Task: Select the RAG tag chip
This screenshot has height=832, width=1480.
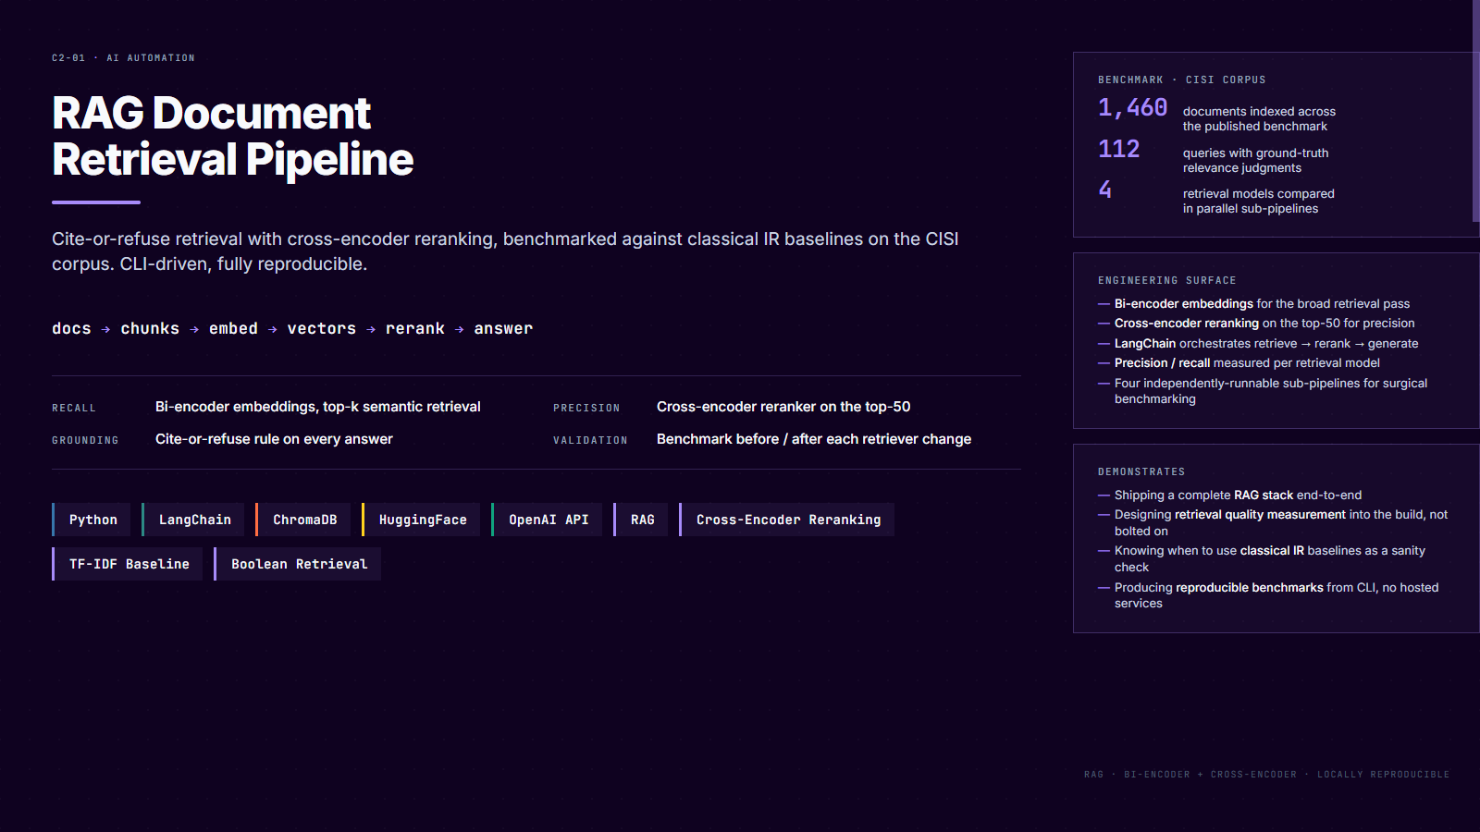Action: [641, 520]
